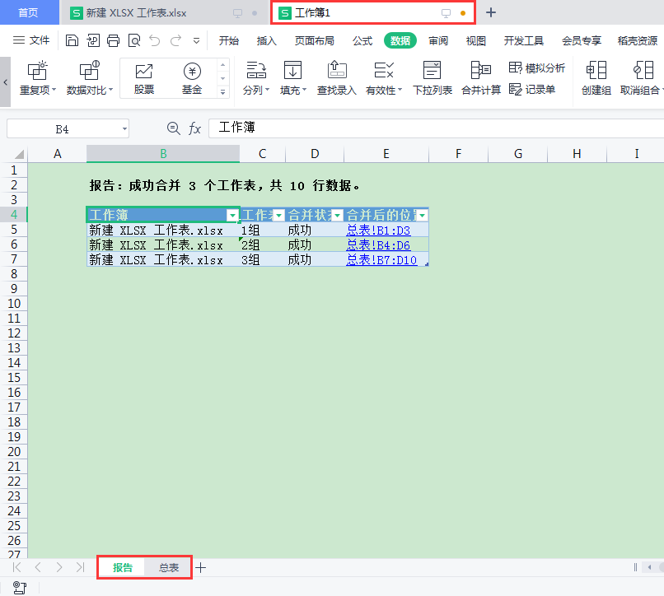Viewport: 664px width, 596px height.
Task: Insert a Dropdown List (下拉列表)
Action: (433, 78)
